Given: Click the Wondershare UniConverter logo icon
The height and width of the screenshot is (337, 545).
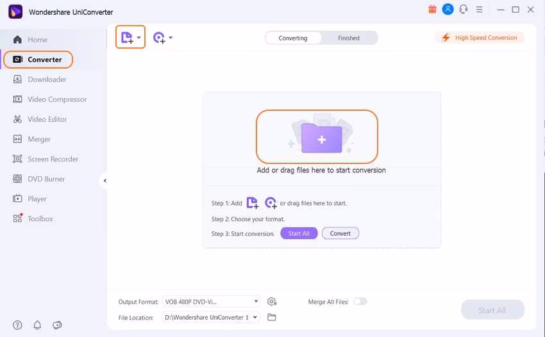Looking at the screenshot, I should click(x=15, y=12).
